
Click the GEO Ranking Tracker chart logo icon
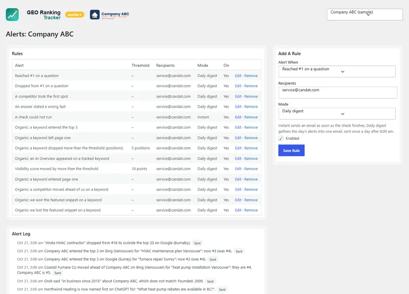pos(12,15)
